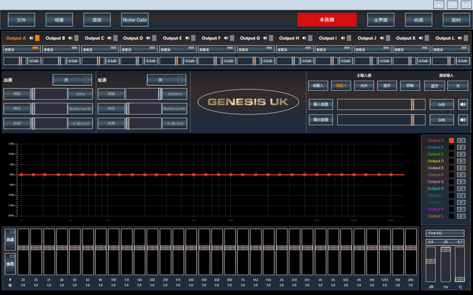The width and height of the screenshot is (473, 295).
Task: Click the speaker icon next to Output J
Action: [x=382, y=38]
